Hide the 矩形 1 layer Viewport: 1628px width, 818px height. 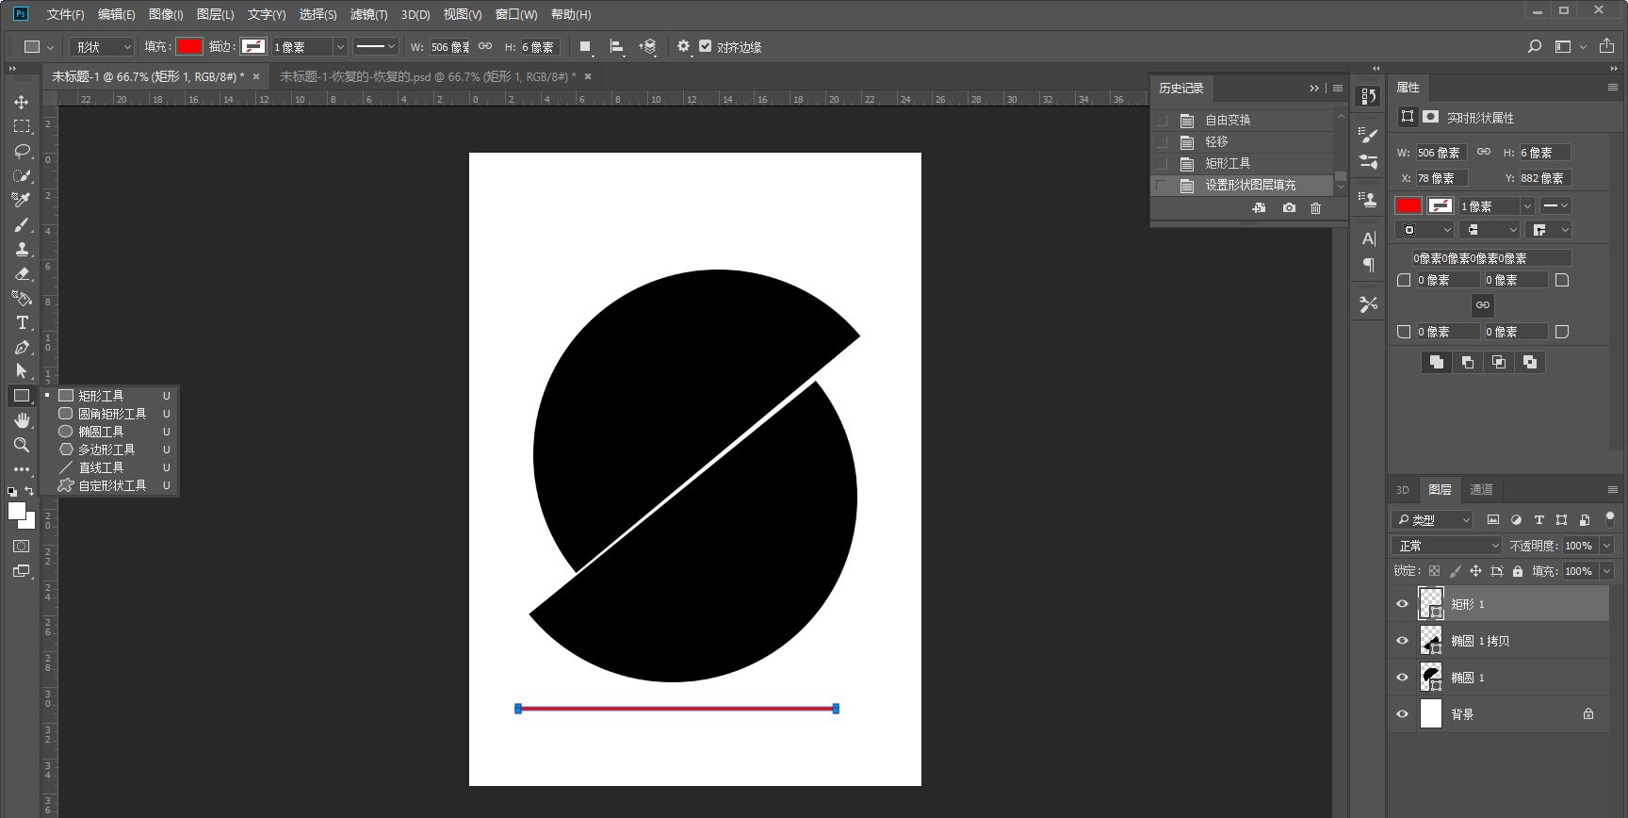1402,604
